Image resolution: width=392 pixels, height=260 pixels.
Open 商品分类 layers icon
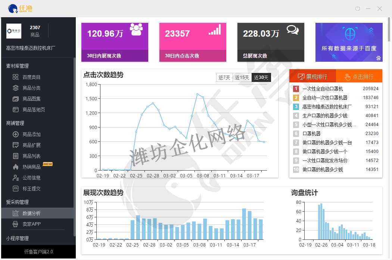[x=15, y=88]
